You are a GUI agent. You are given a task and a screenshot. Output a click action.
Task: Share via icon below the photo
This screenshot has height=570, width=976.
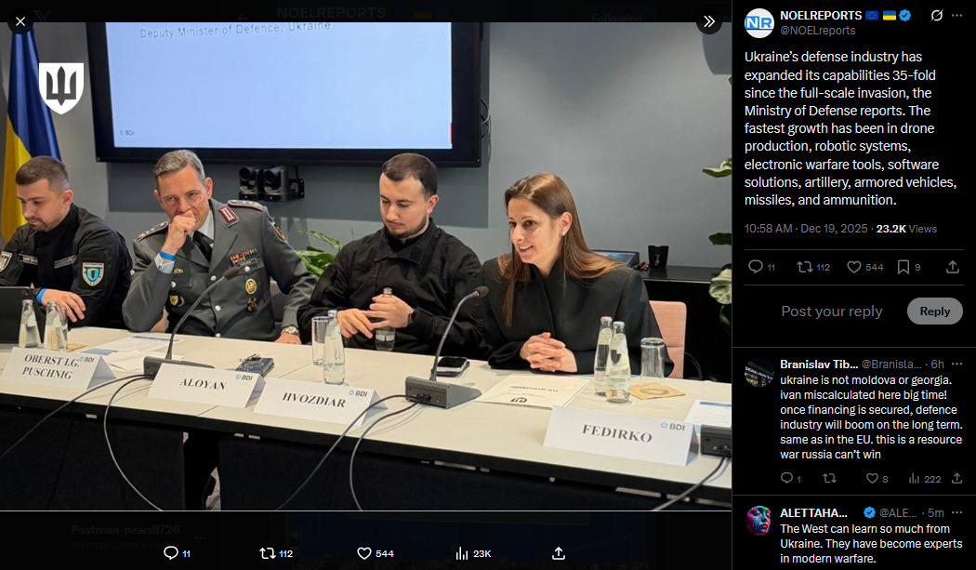tap(559, 553)
